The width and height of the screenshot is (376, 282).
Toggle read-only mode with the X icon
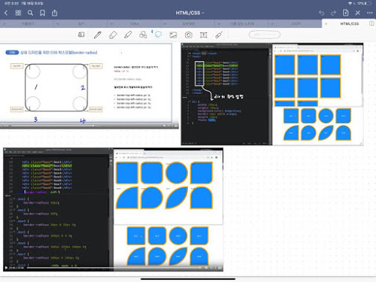click(x=358, y=13)
